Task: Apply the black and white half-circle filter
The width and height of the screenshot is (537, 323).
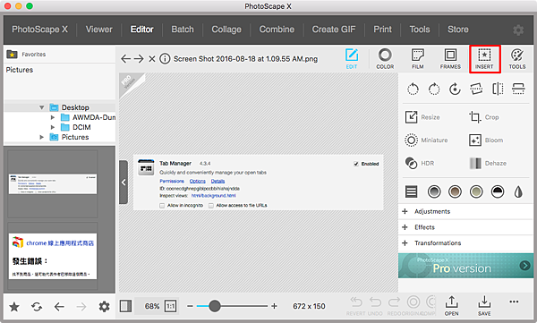Action: click(498, 191)
